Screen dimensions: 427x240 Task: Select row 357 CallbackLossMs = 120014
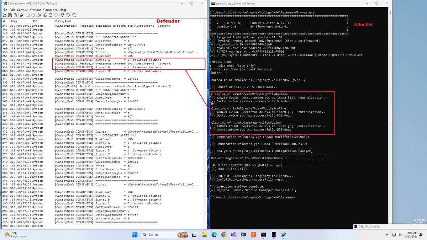(x=102, y=79)
